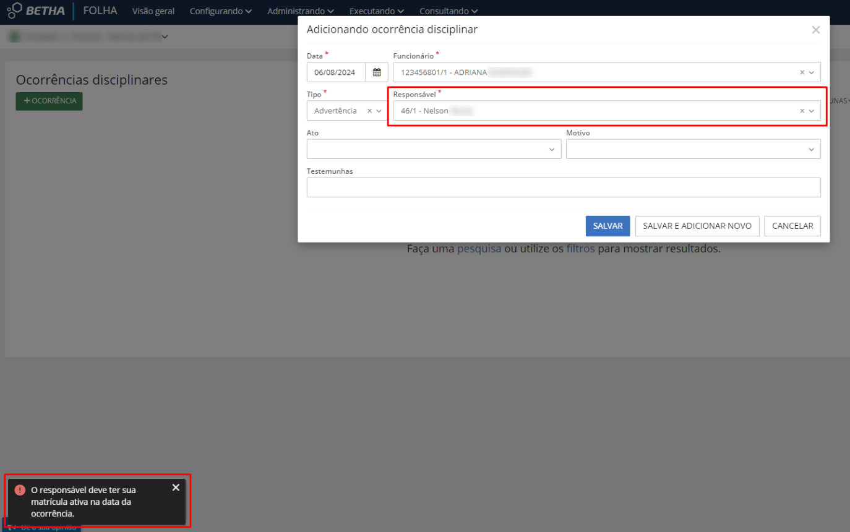Screen dimensions: 850x532
Task: Clear the selected Funcionário value
Action: pos(802,72)
